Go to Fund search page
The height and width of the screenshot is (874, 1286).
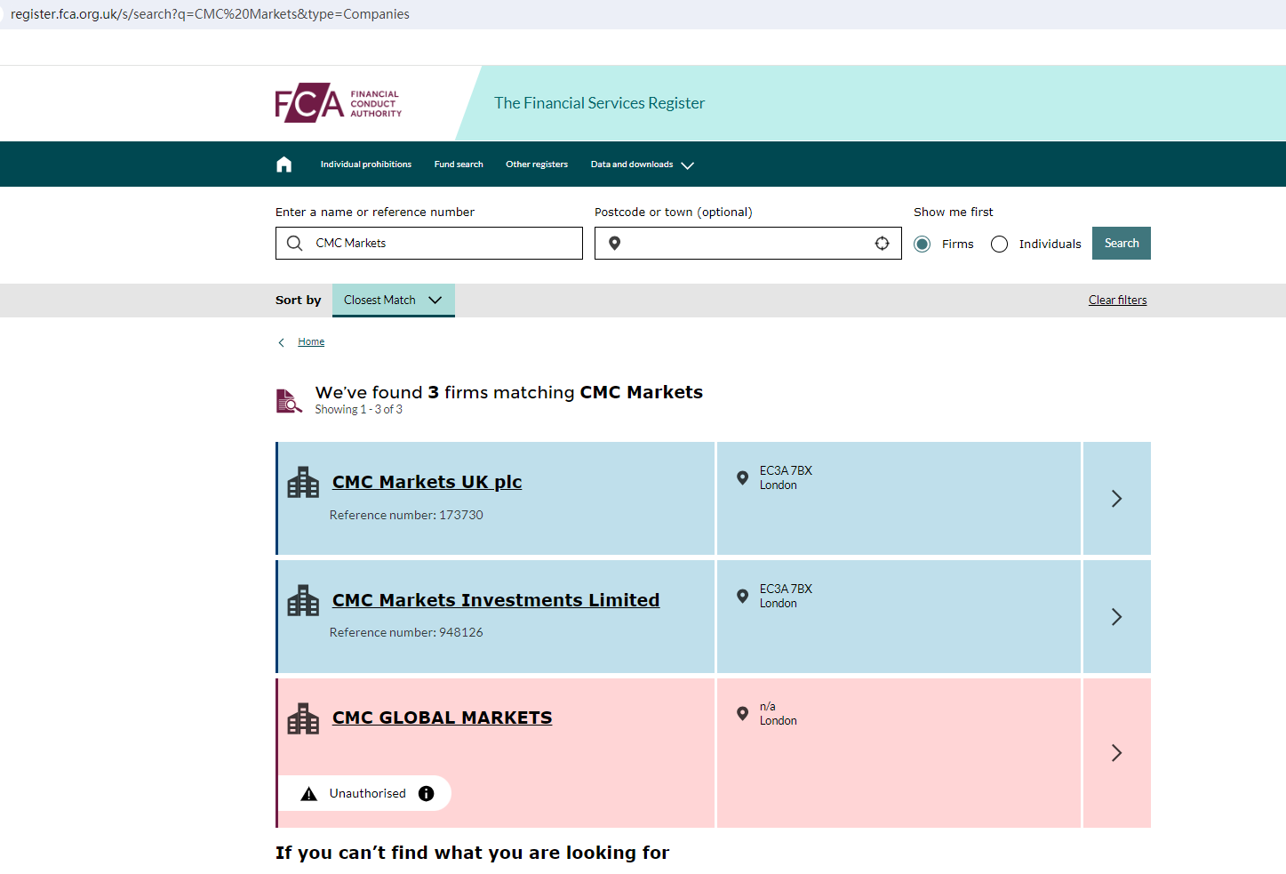(x=459, y=164)
